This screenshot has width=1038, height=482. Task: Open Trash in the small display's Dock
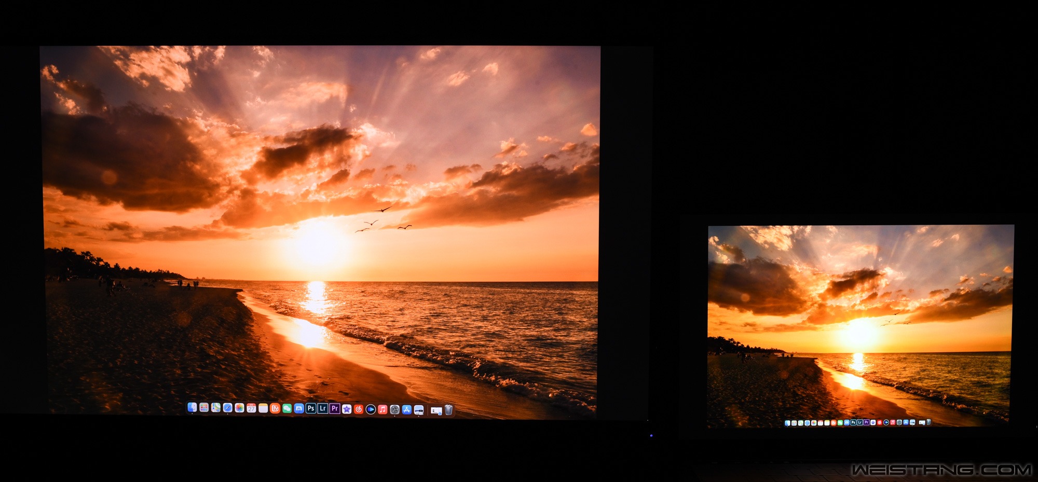[x=928, y=422]
